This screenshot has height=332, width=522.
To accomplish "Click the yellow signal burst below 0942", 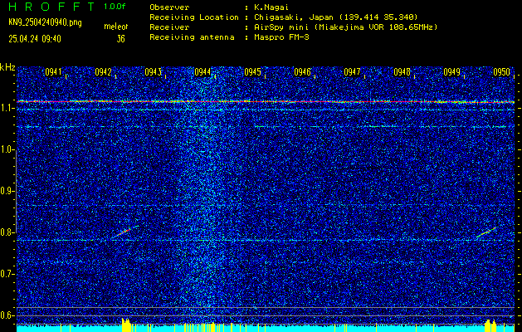I will (x=126, y=325).
